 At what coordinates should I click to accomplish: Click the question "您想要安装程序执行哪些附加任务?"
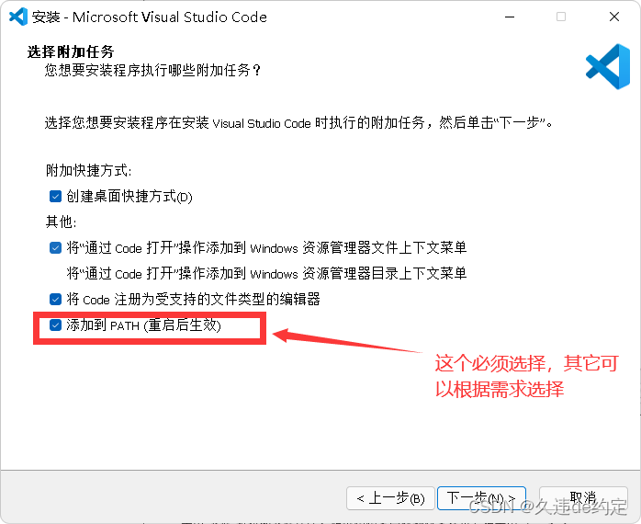click(152, 70)
